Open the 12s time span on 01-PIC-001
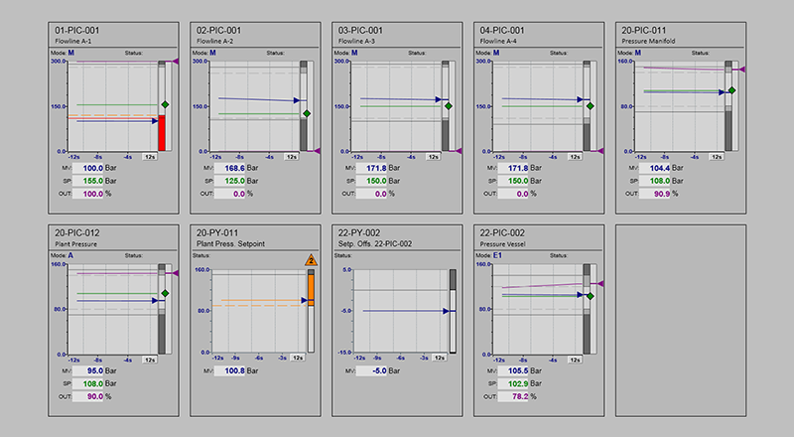794x437 pixels. click(x=150, y=157)
